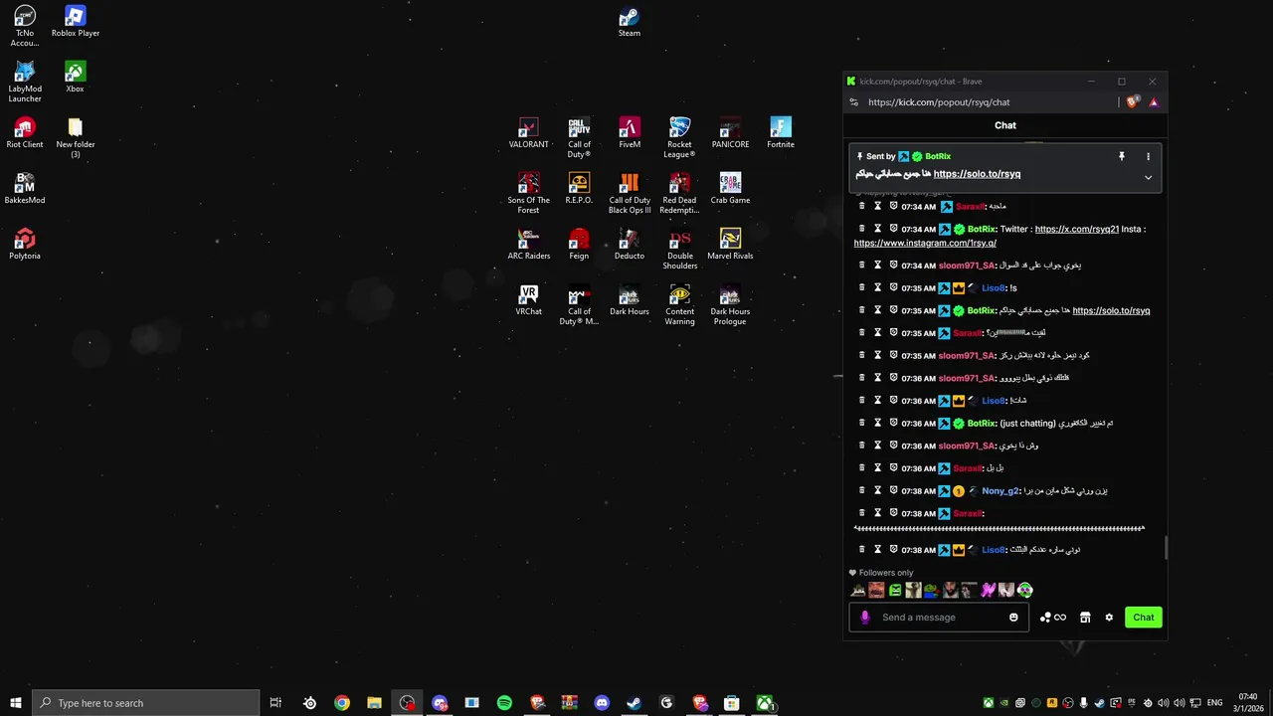Open the taskbar clock showing 07:40

click(x=1248, y=703)
